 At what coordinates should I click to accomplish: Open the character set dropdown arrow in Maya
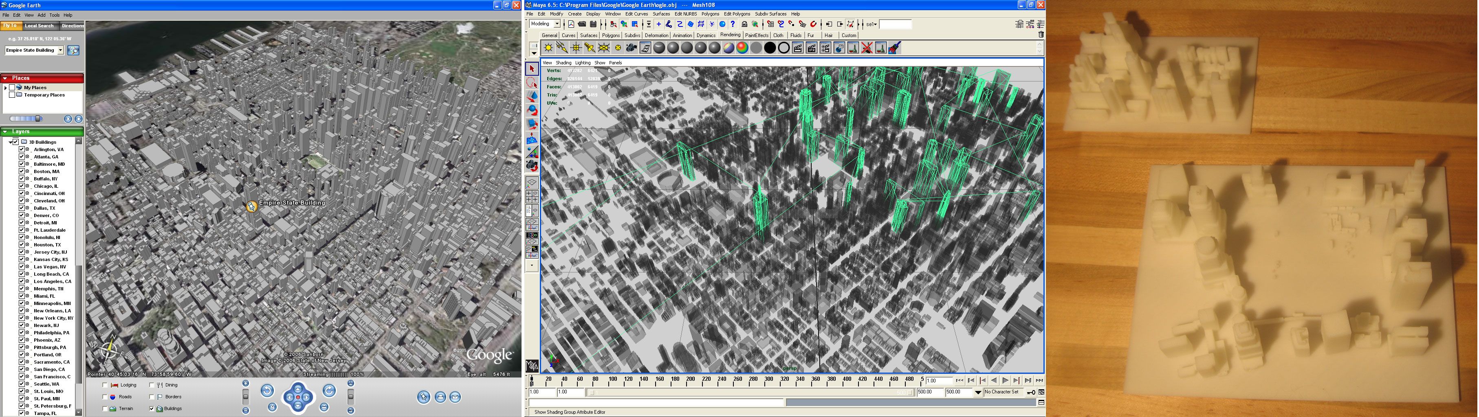click(x=978, y=392)
